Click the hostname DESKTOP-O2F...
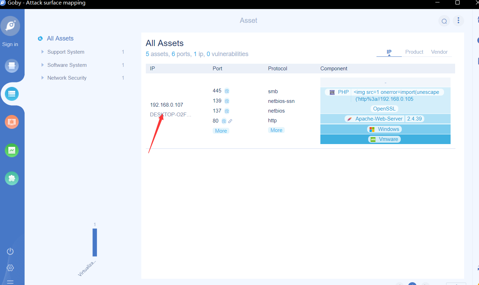This screenshot has width=479, height=285. point(171,115)
